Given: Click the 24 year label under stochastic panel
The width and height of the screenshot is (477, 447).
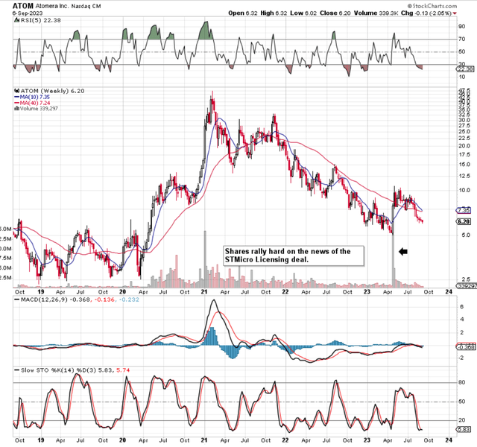Looking at the screenshot, I should pos(449,440).
